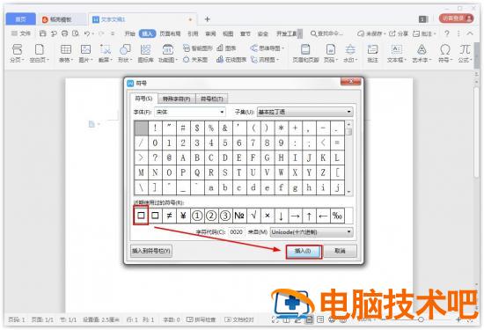484x330 pixels.
Task: Click the 分页 page break icon
Action: pos(17,49)
